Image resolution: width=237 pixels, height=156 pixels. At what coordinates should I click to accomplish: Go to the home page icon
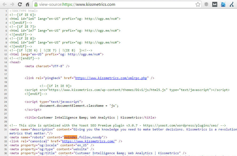(27, 4)
